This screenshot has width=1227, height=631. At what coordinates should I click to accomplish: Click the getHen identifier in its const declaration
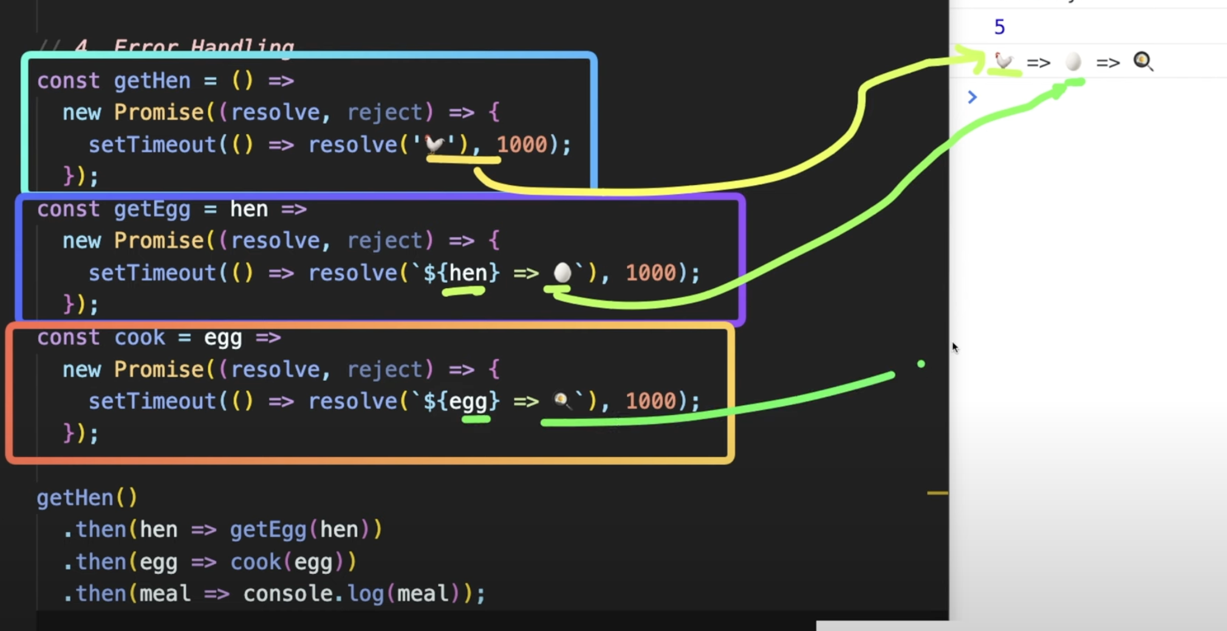pyautogui.click(x=152, y=81)
